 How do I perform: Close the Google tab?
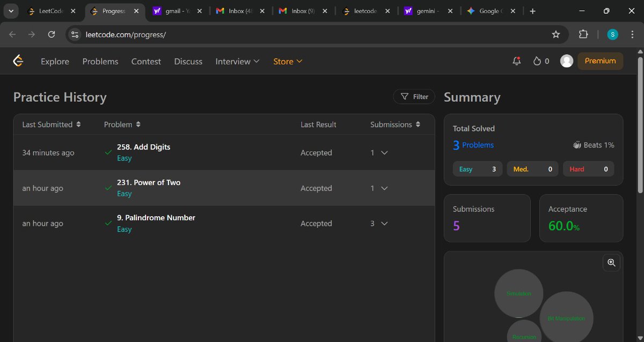click(x=514, y=11)
